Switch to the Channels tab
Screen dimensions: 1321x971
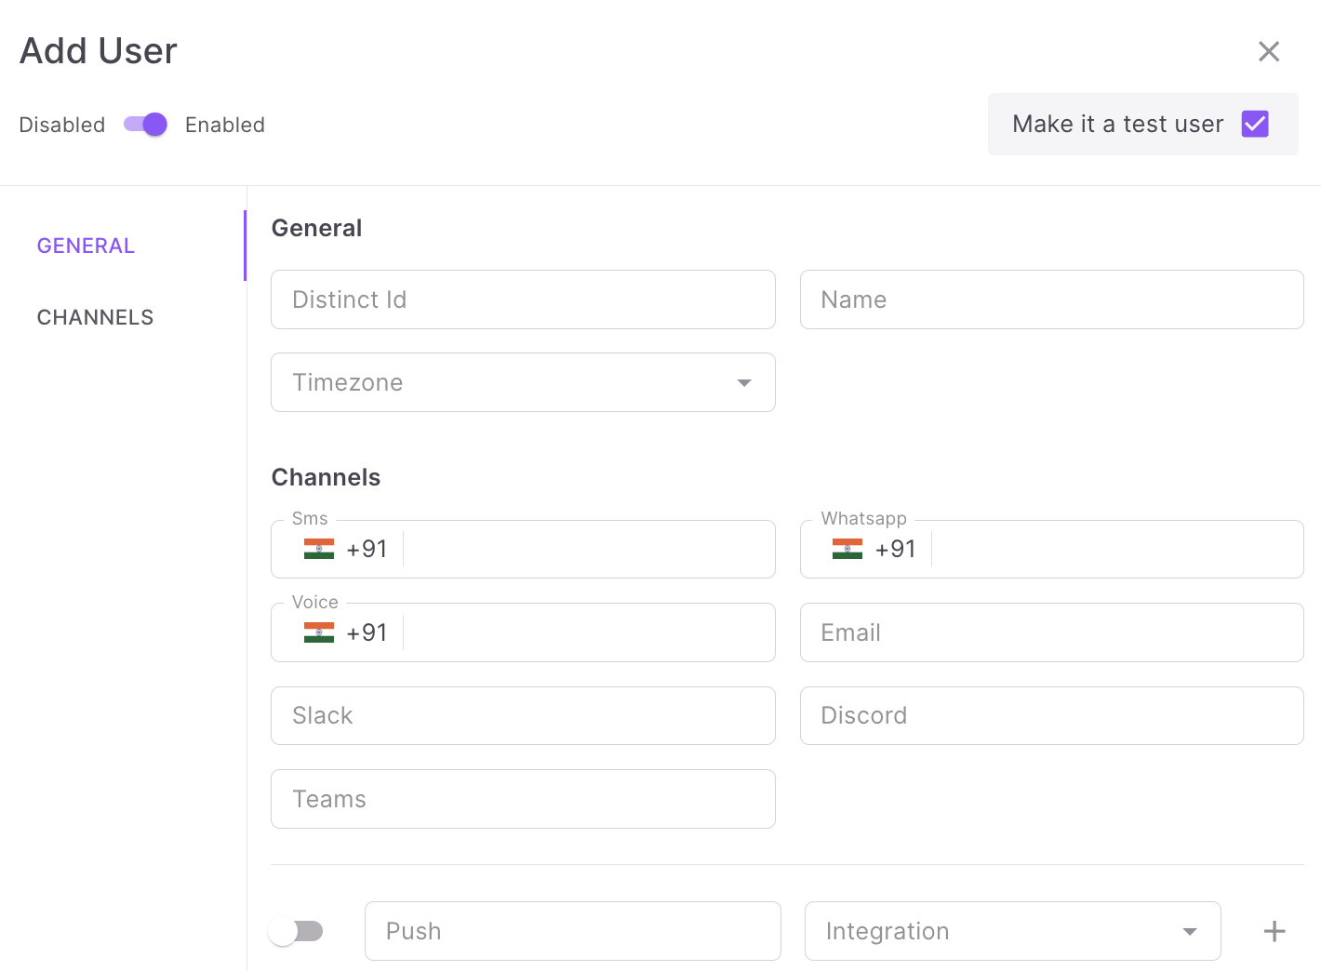point(95,317)
